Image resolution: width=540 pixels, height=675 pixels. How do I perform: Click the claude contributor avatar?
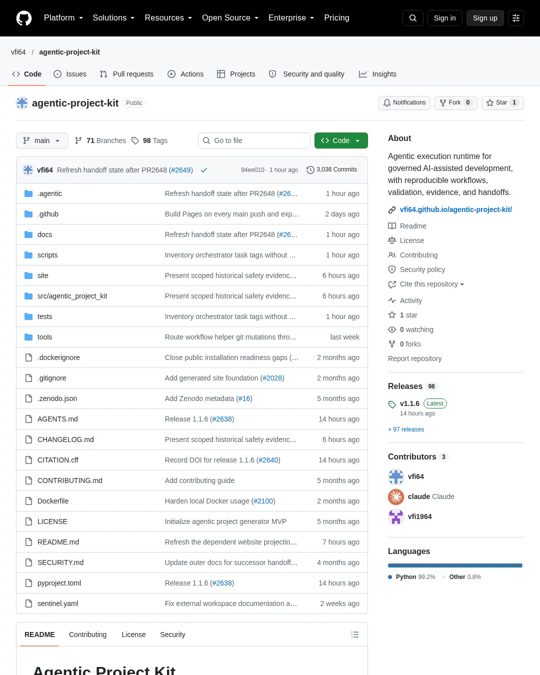pos(396,496)
